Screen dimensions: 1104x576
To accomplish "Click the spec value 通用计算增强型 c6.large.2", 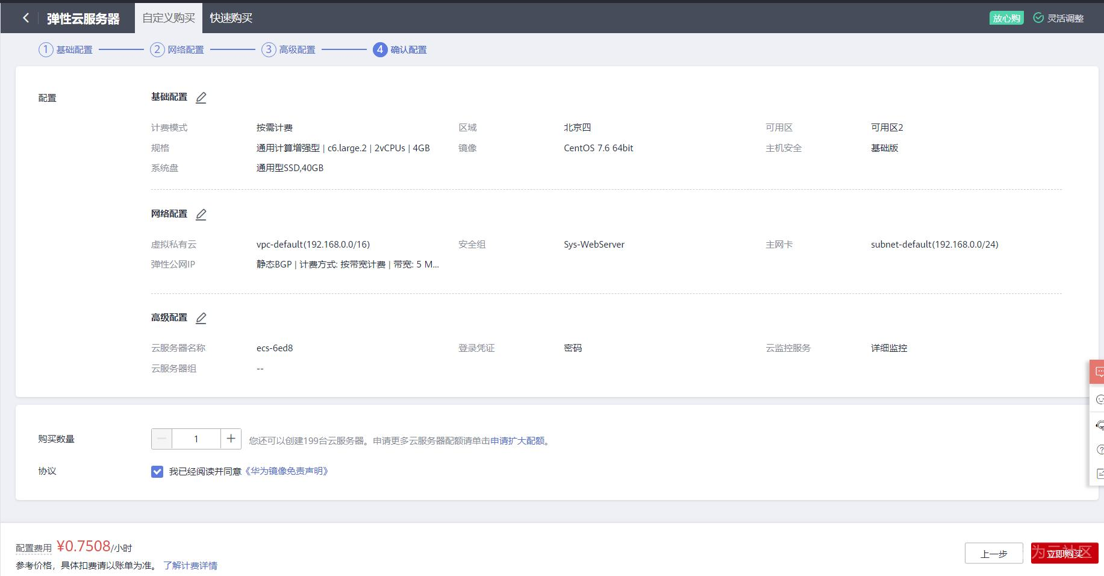I will (343, 148).
